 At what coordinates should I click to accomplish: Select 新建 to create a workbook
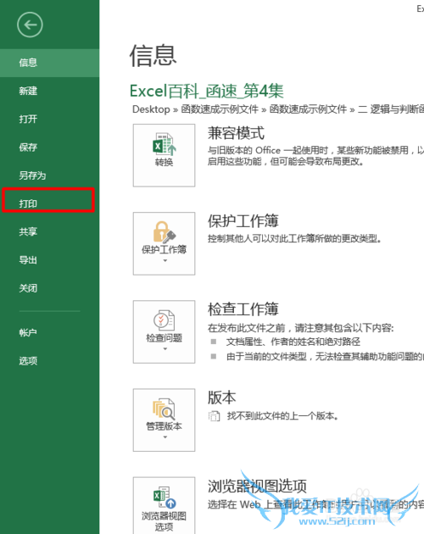tap(49, 91)
